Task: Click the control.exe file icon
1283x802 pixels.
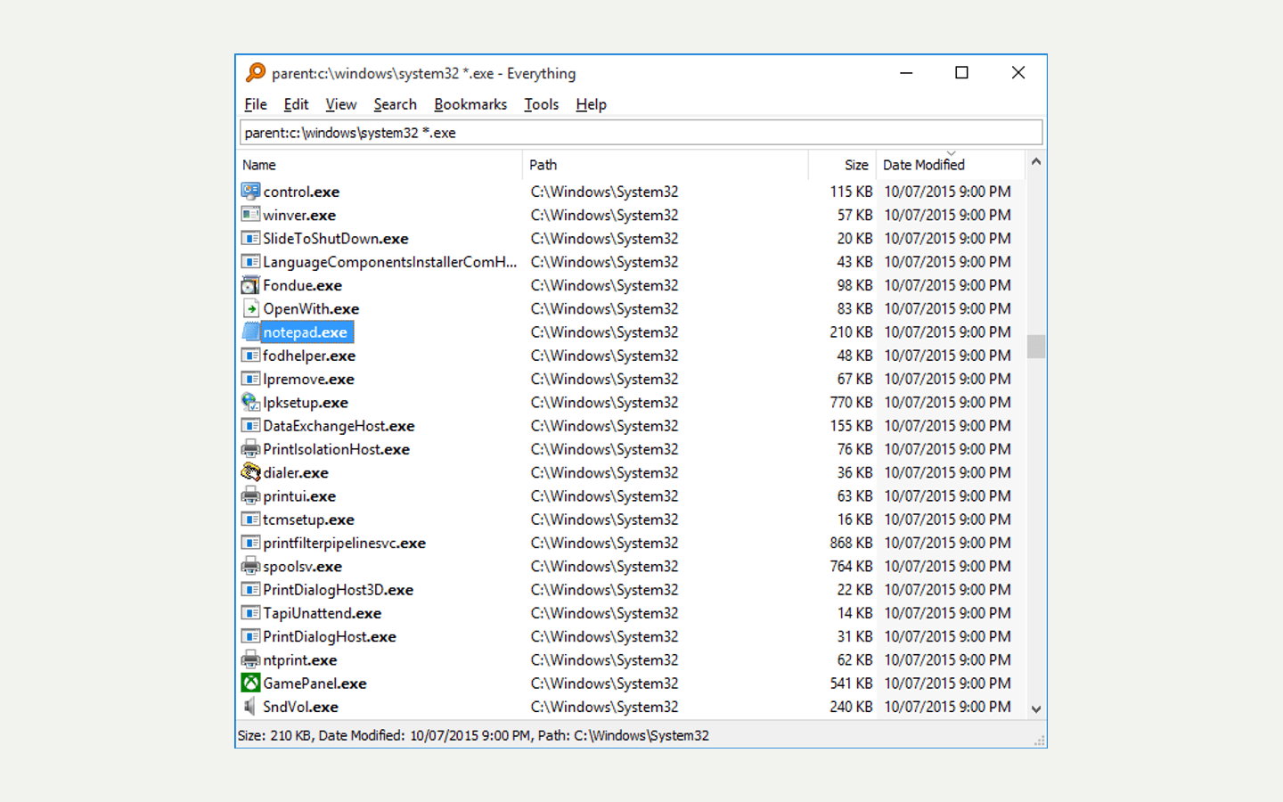Action: click(x=250, y=192)
